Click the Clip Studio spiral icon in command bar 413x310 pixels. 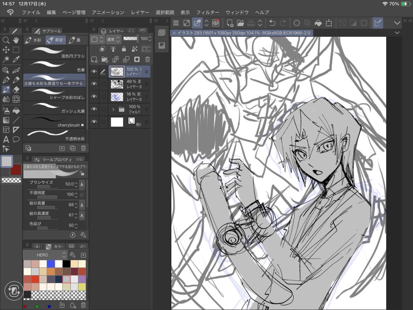click(x=216, y=23)
